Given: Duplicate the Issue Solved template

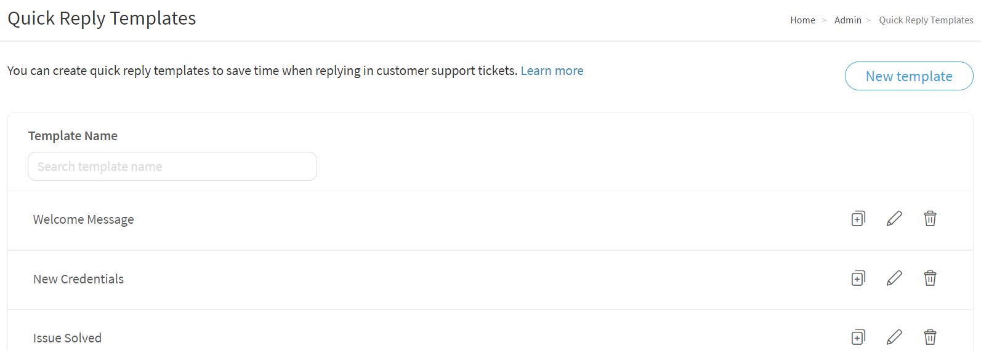Looking at the screenshot, I should [858, 337].
